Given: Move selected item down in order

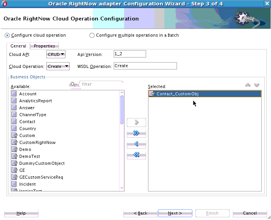Looking at the screenshot, I should [257, 85].
